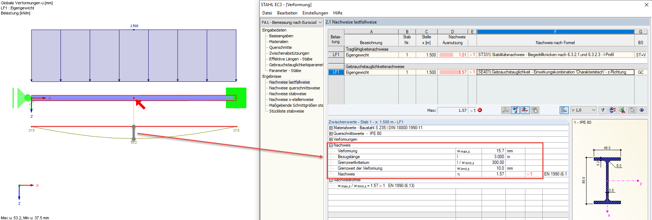Screen dimensions: 652x220
Task: Select Parameter - Stäbe tree item
Action: tap(285, 71)
